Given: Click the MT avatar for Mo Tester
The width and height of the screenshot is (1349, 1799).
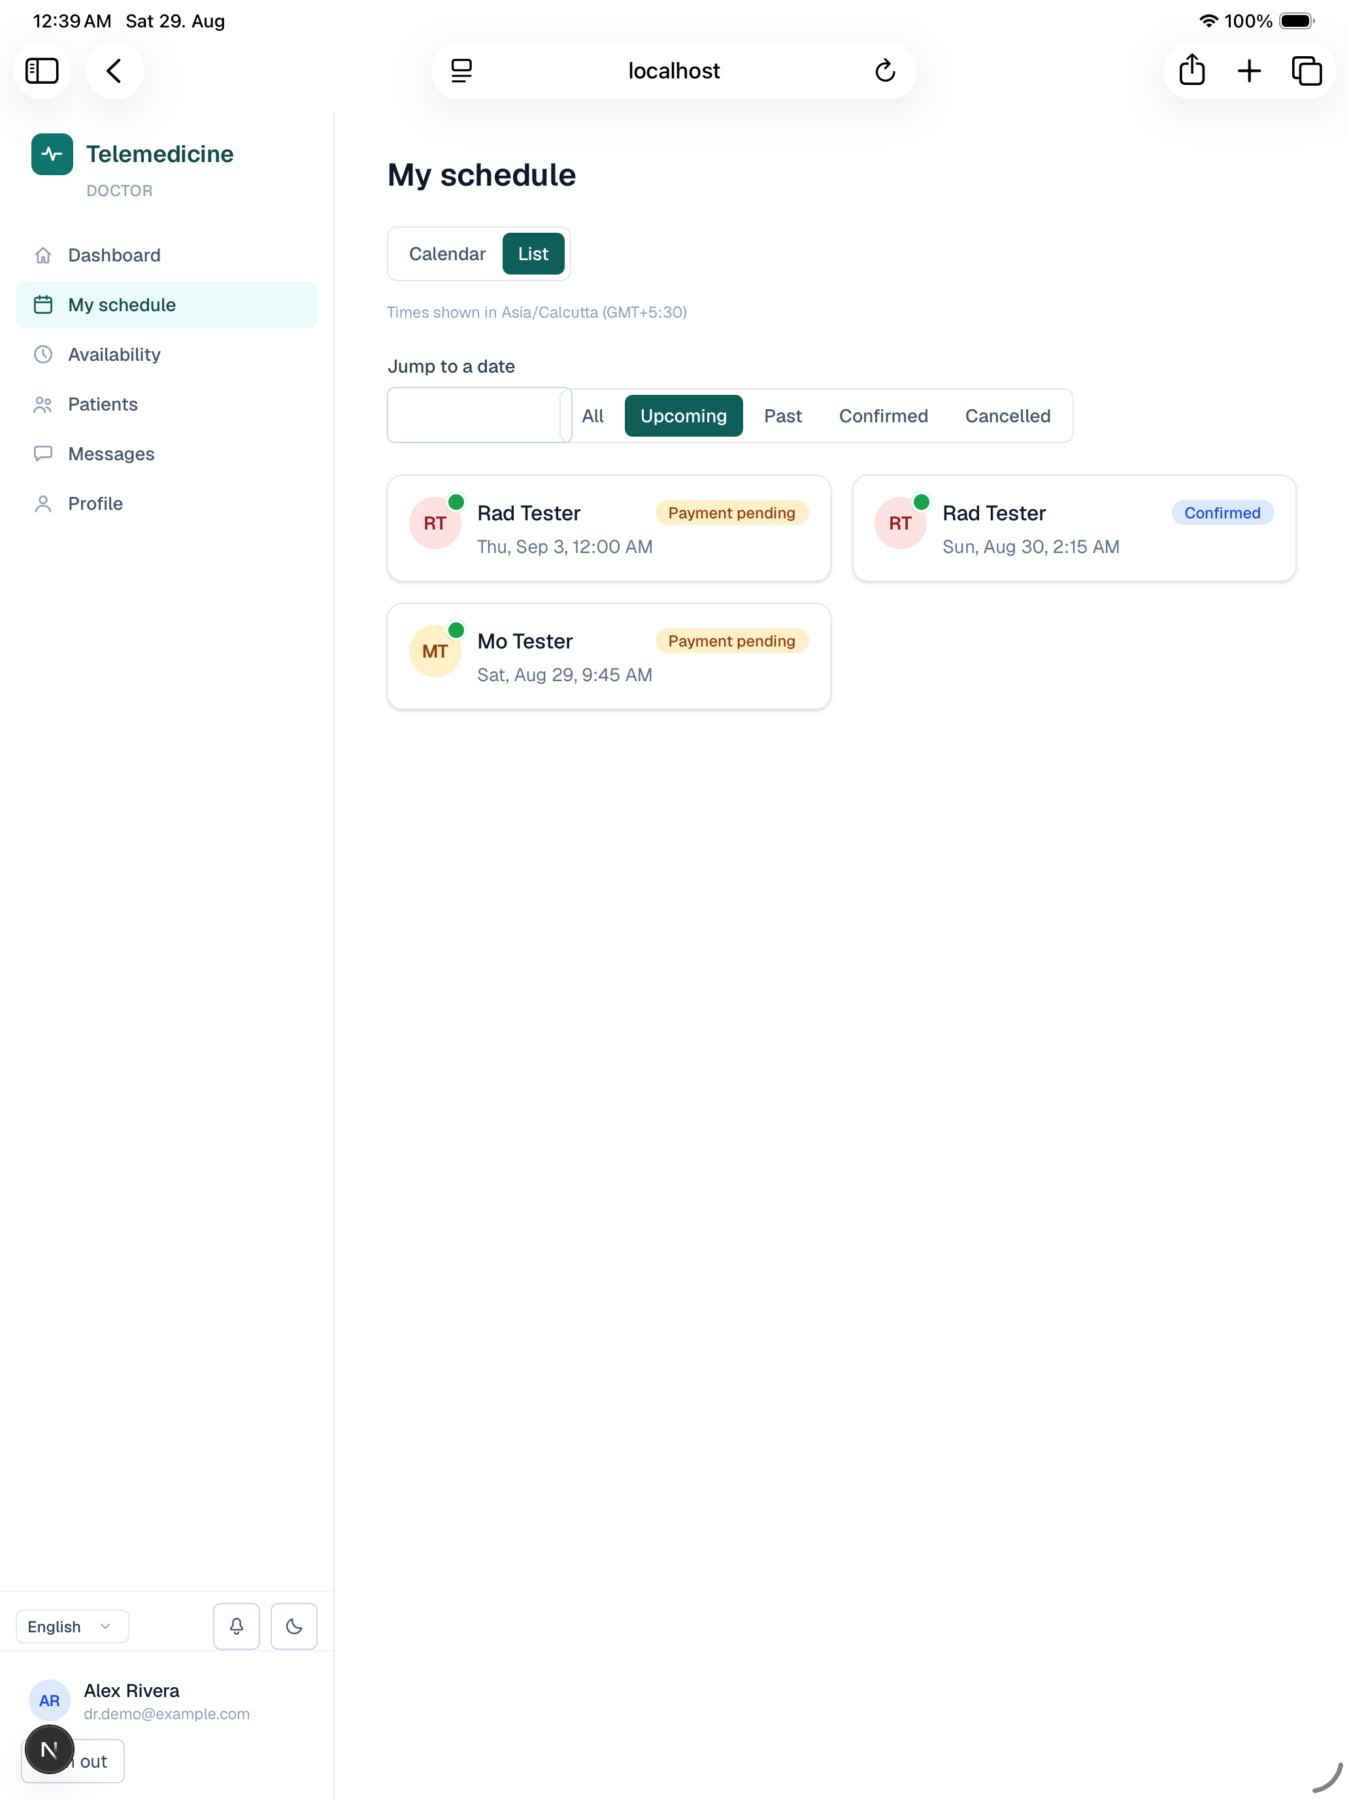Looking at the screenshot, I should pos(435,652).
